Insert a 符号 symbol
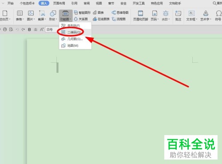The height and width of the screenshot is (164, 222). 218,16
